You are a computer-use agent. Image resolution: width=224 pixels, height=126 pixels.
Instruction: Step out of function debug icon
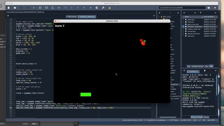[x=78, y=8]
